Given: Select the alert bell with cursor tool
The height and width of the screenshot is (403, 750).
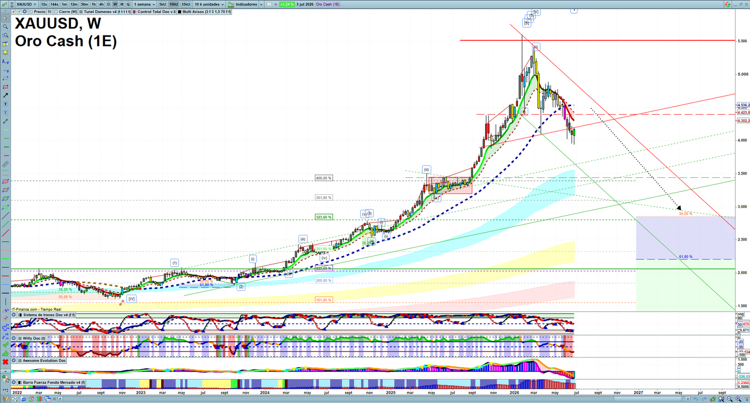Looking at the screenshot, I should pos(6,44).
